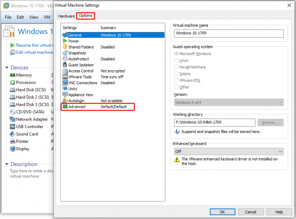Close the Virtual Machine Settings dialog
Screen dimensions: 296x219
(x=289, y=5)
